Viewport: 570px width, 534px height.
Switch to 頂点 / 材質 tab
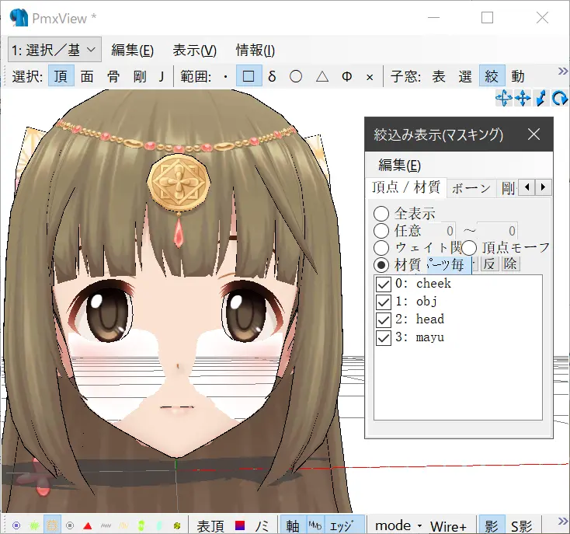pyautogui.click(x=406, y=187)
